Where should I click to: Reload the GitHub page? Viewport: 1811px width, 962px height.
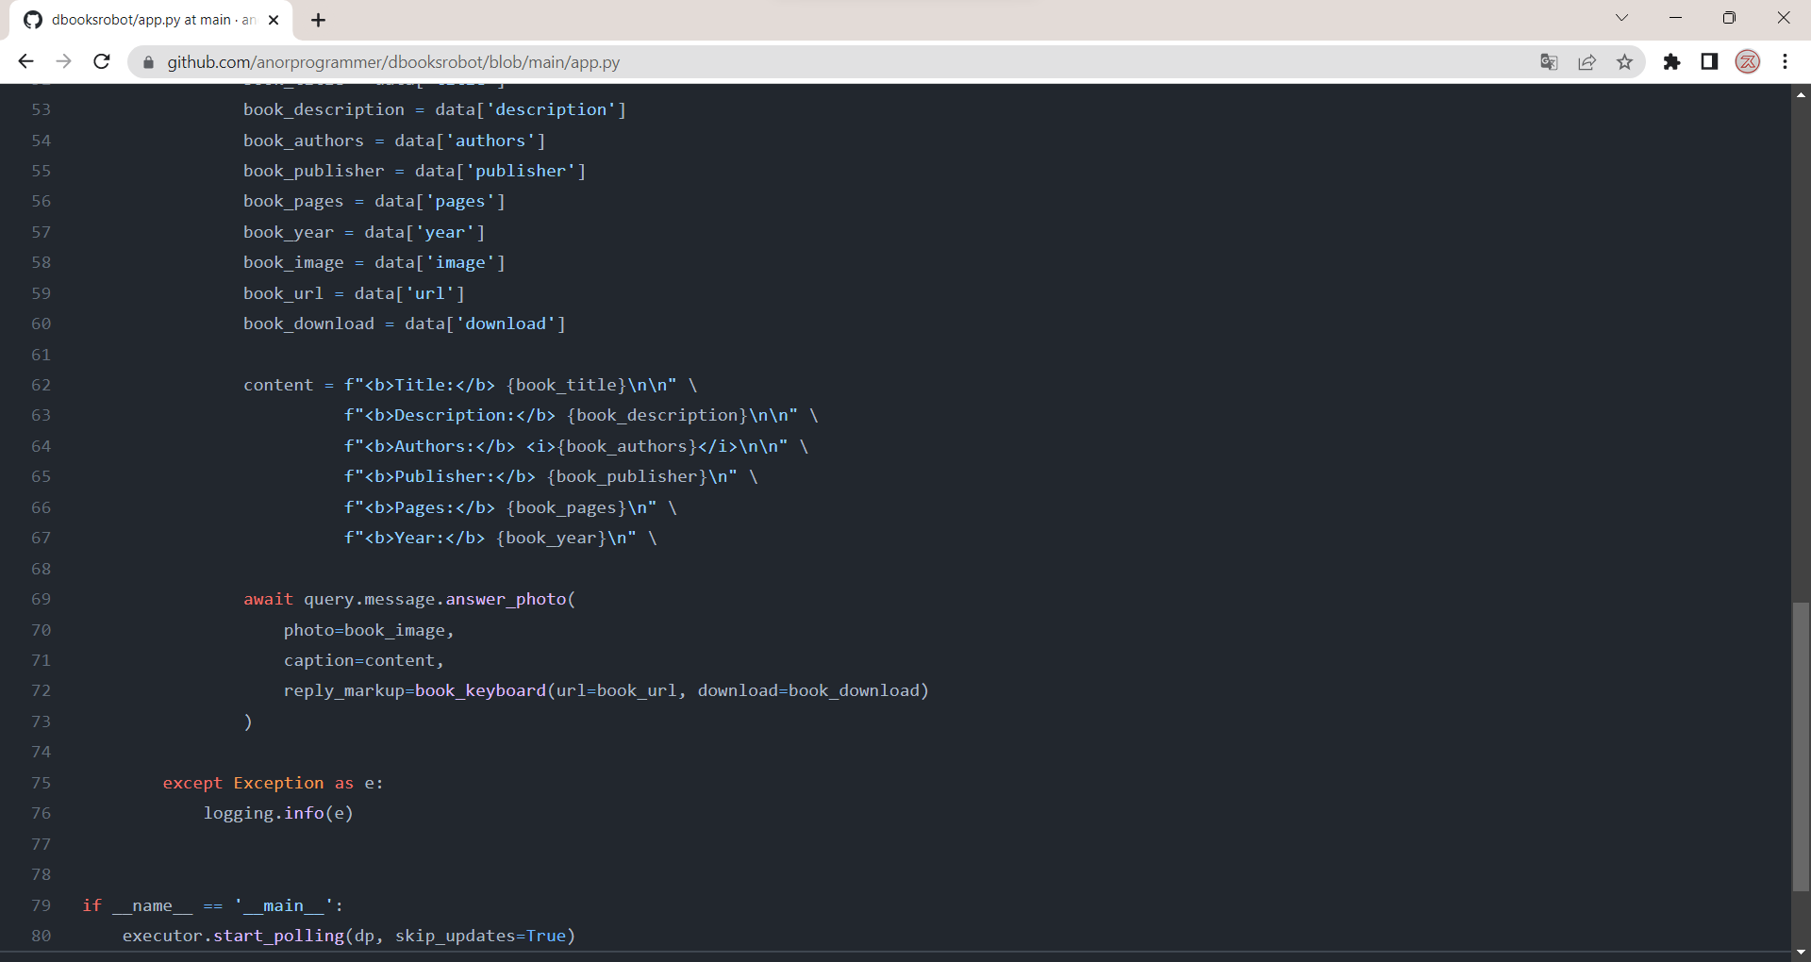coord(102,61)
